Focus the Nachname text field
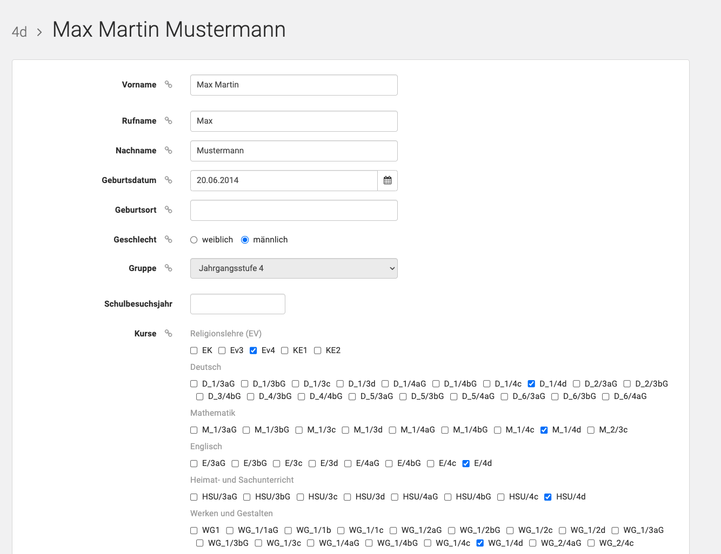This screenshot has width=721, height=554. (x=294, y=151)
